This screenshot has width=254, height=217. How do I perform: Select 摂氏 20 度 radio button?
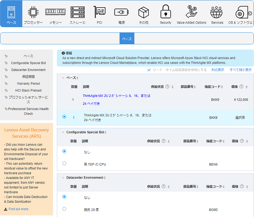click(64, 209)
